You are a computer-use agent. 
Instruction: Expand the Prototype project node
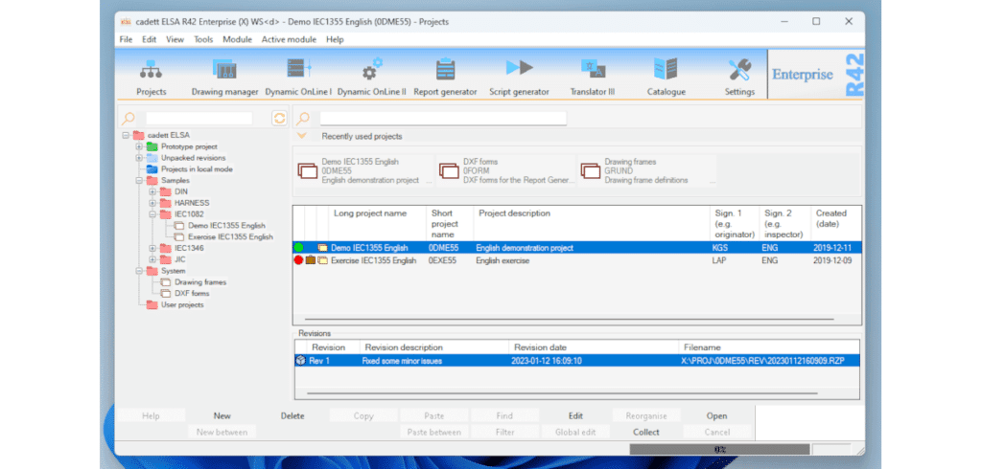point(139,146)
